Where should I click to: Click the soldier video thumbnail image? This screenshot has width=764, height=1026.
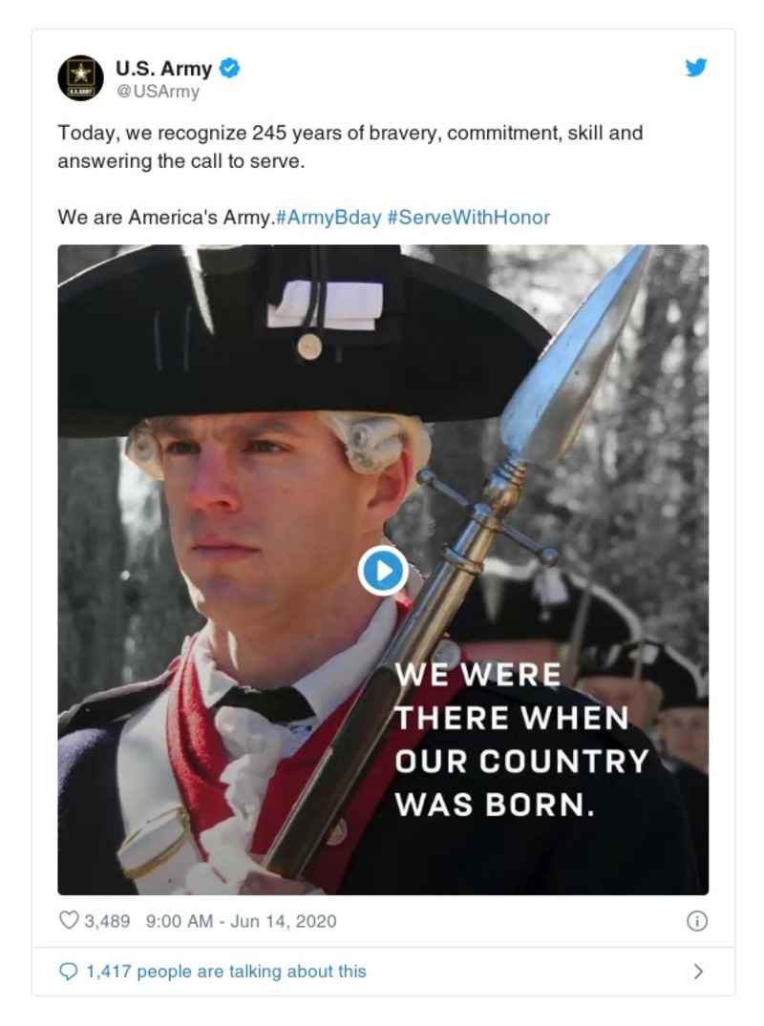[x=383, y=570]
